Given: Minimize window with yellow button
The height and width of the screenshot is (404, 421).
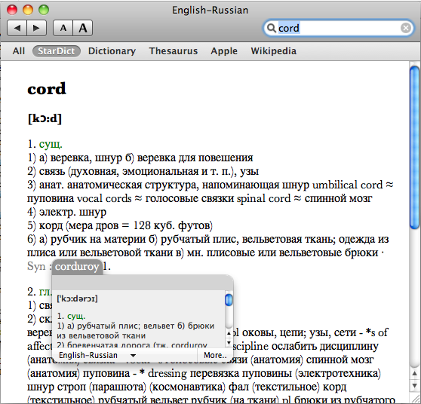Looking at the screenshot, I should [x=28, y=10].
